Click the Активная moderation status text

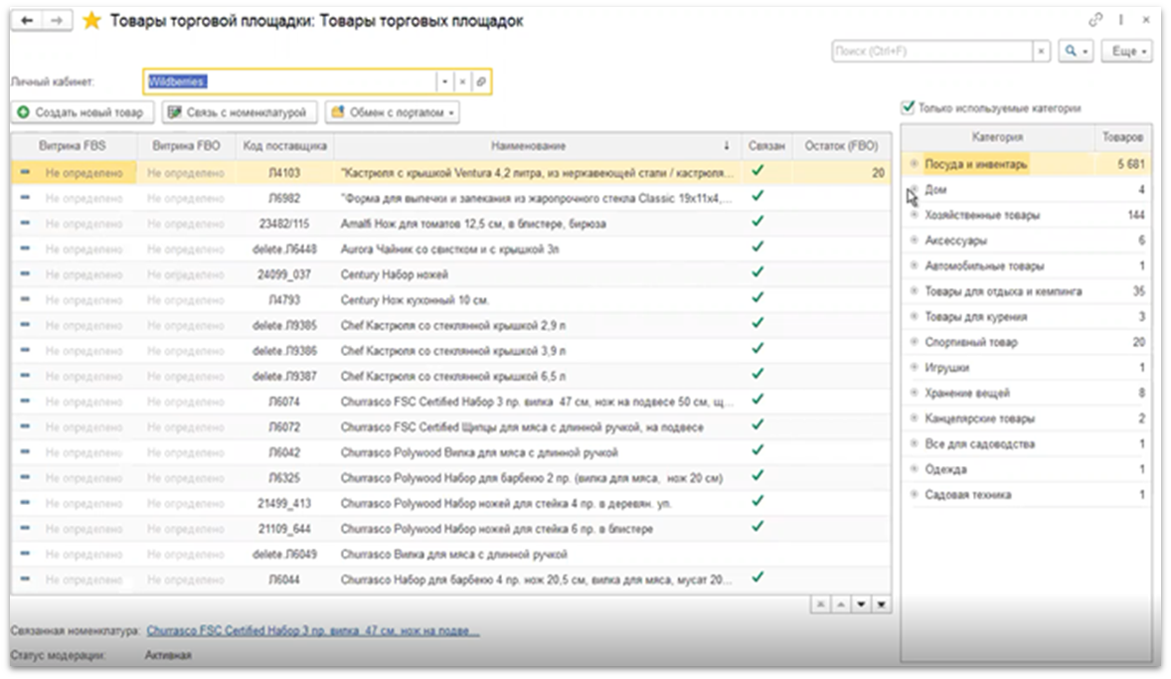pos(168,655)
